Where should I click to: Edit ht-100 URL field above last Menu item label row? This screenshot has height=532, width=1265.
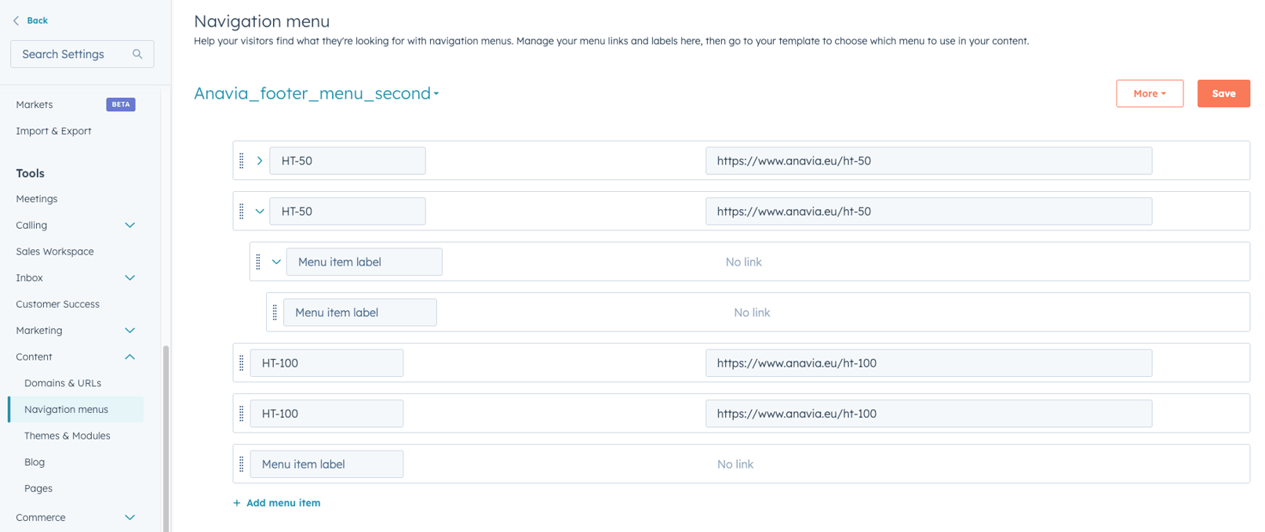tap(928, 414)
